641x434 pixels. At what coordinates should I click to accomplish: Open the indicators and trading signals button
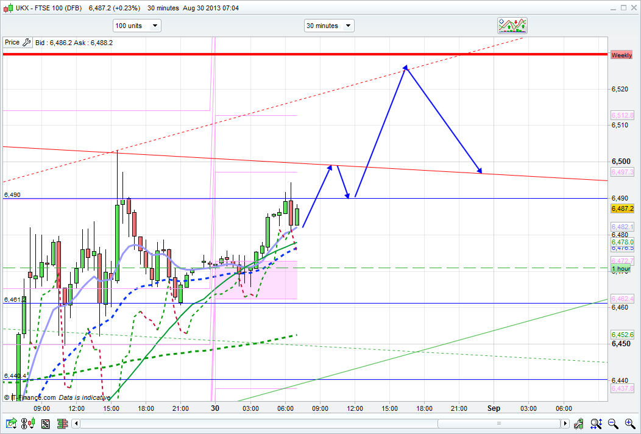pyautogui.click(x=512, y=26)
